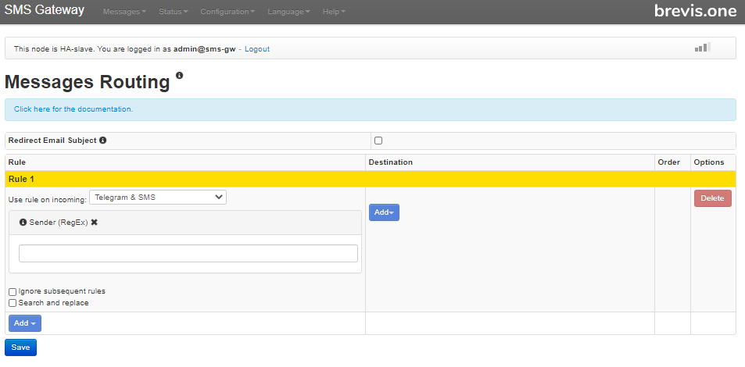745x367 pixels.
Task: Click the info icon beside Messages Routing heading
Action: pos(179,76)
